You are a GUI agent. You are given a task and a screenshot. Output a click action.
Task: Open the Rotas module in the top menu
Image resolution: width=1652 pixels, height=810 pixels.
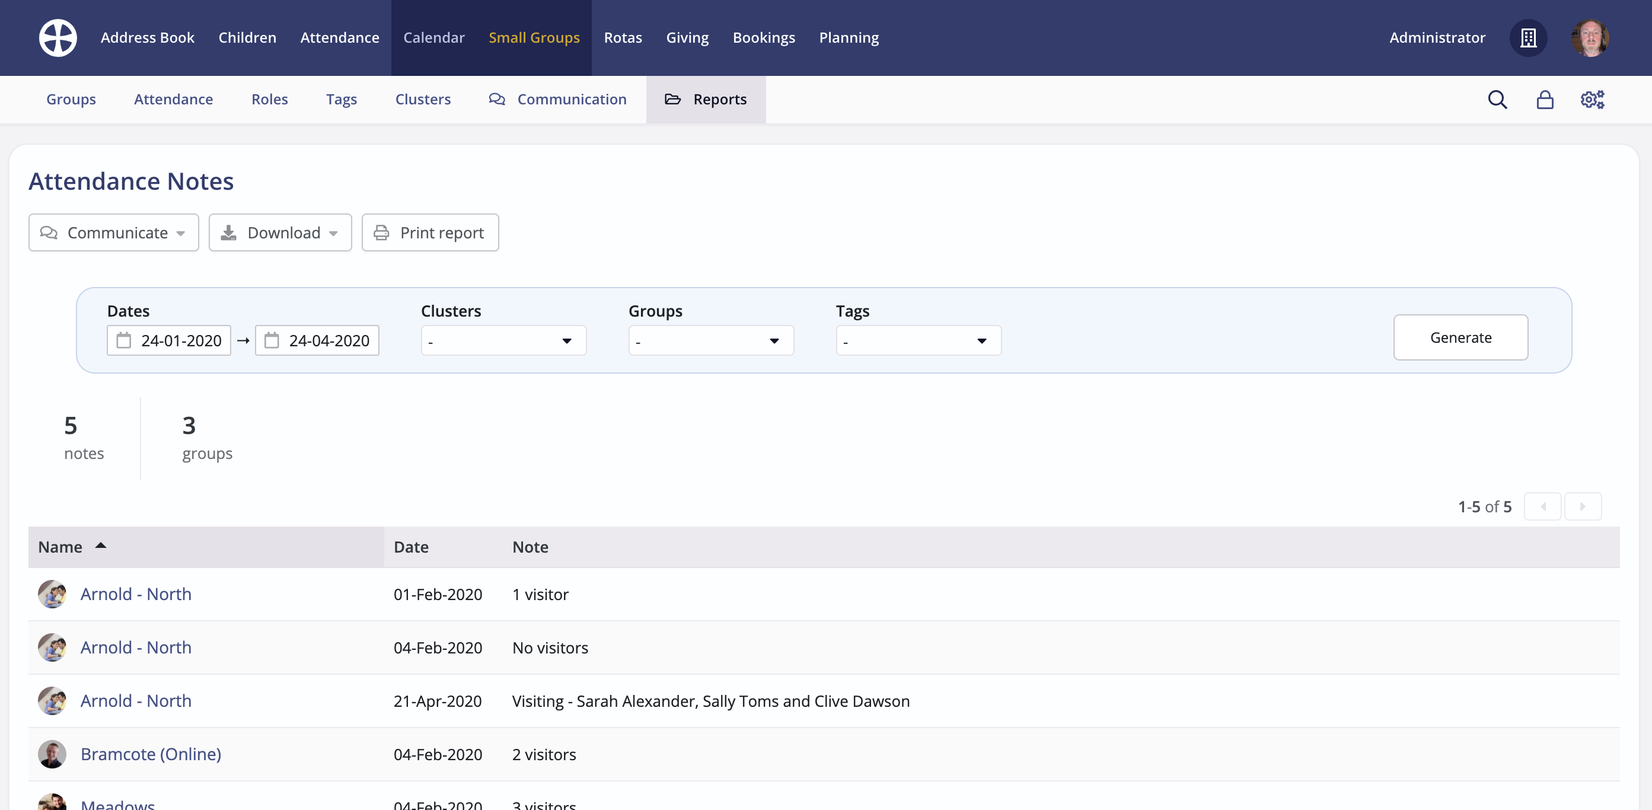click(x=623, y=38)
